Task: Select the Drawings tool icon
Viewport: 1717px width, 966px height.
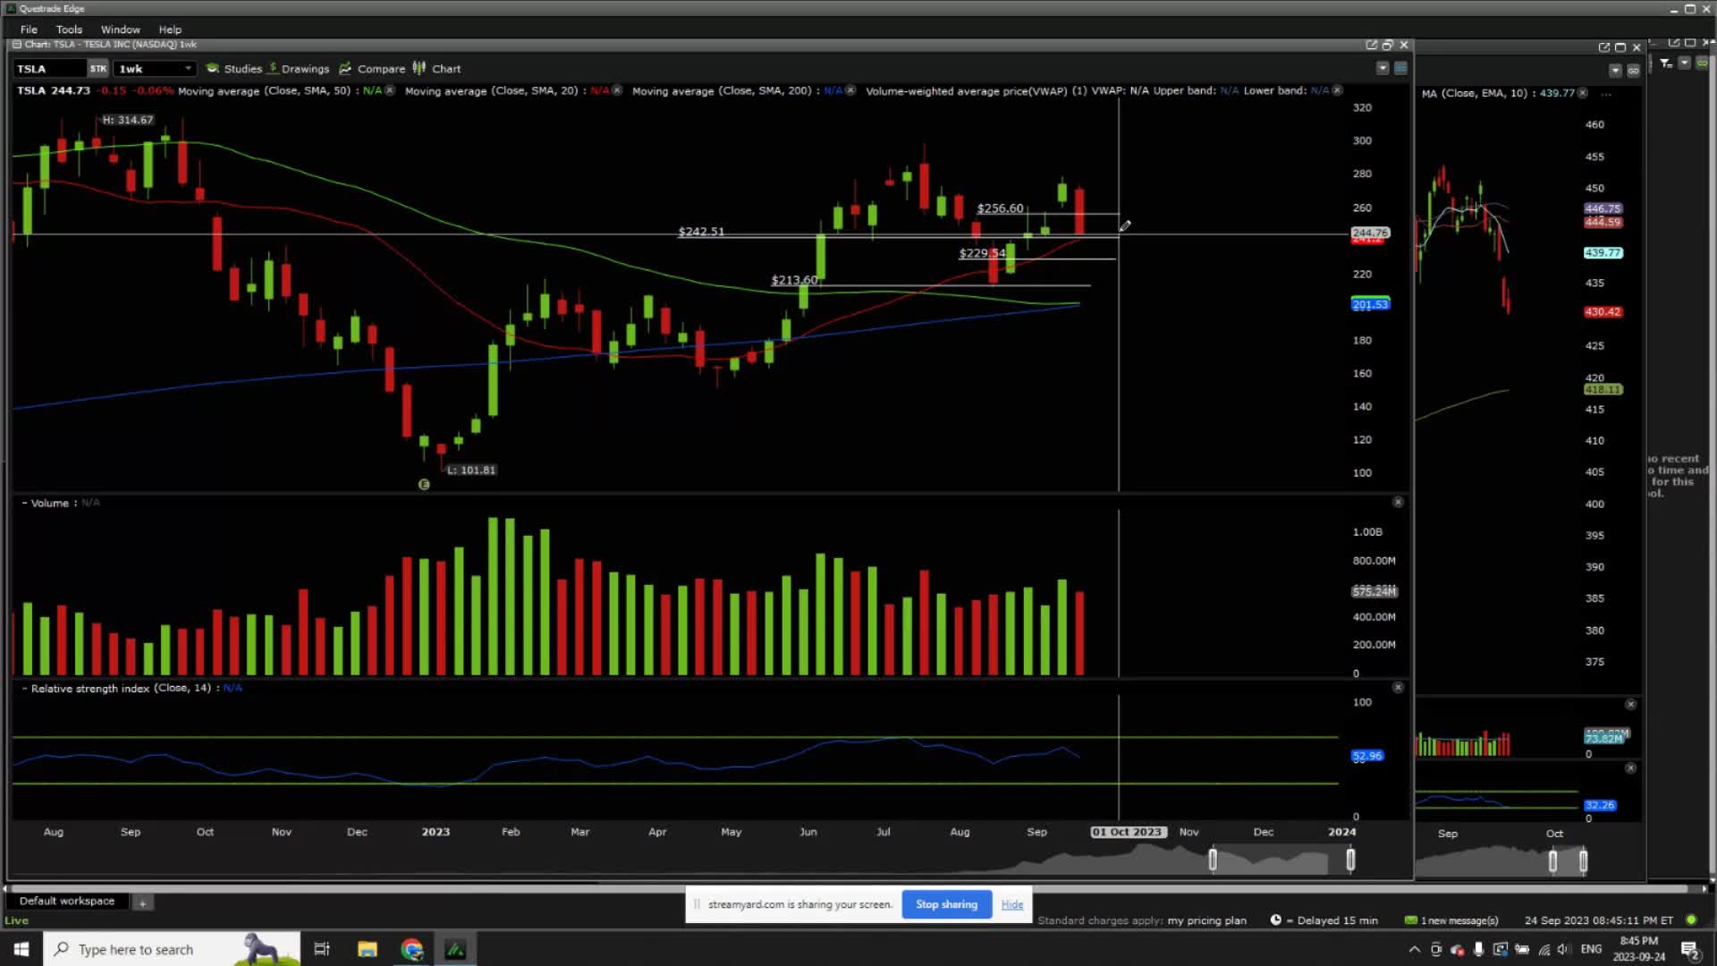Action: coord(274,68)
